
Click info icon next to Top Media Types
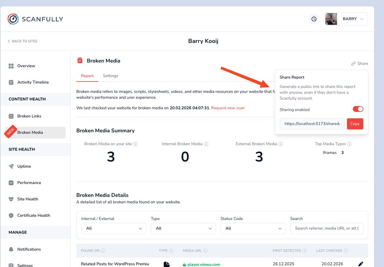tap(349, 144)
